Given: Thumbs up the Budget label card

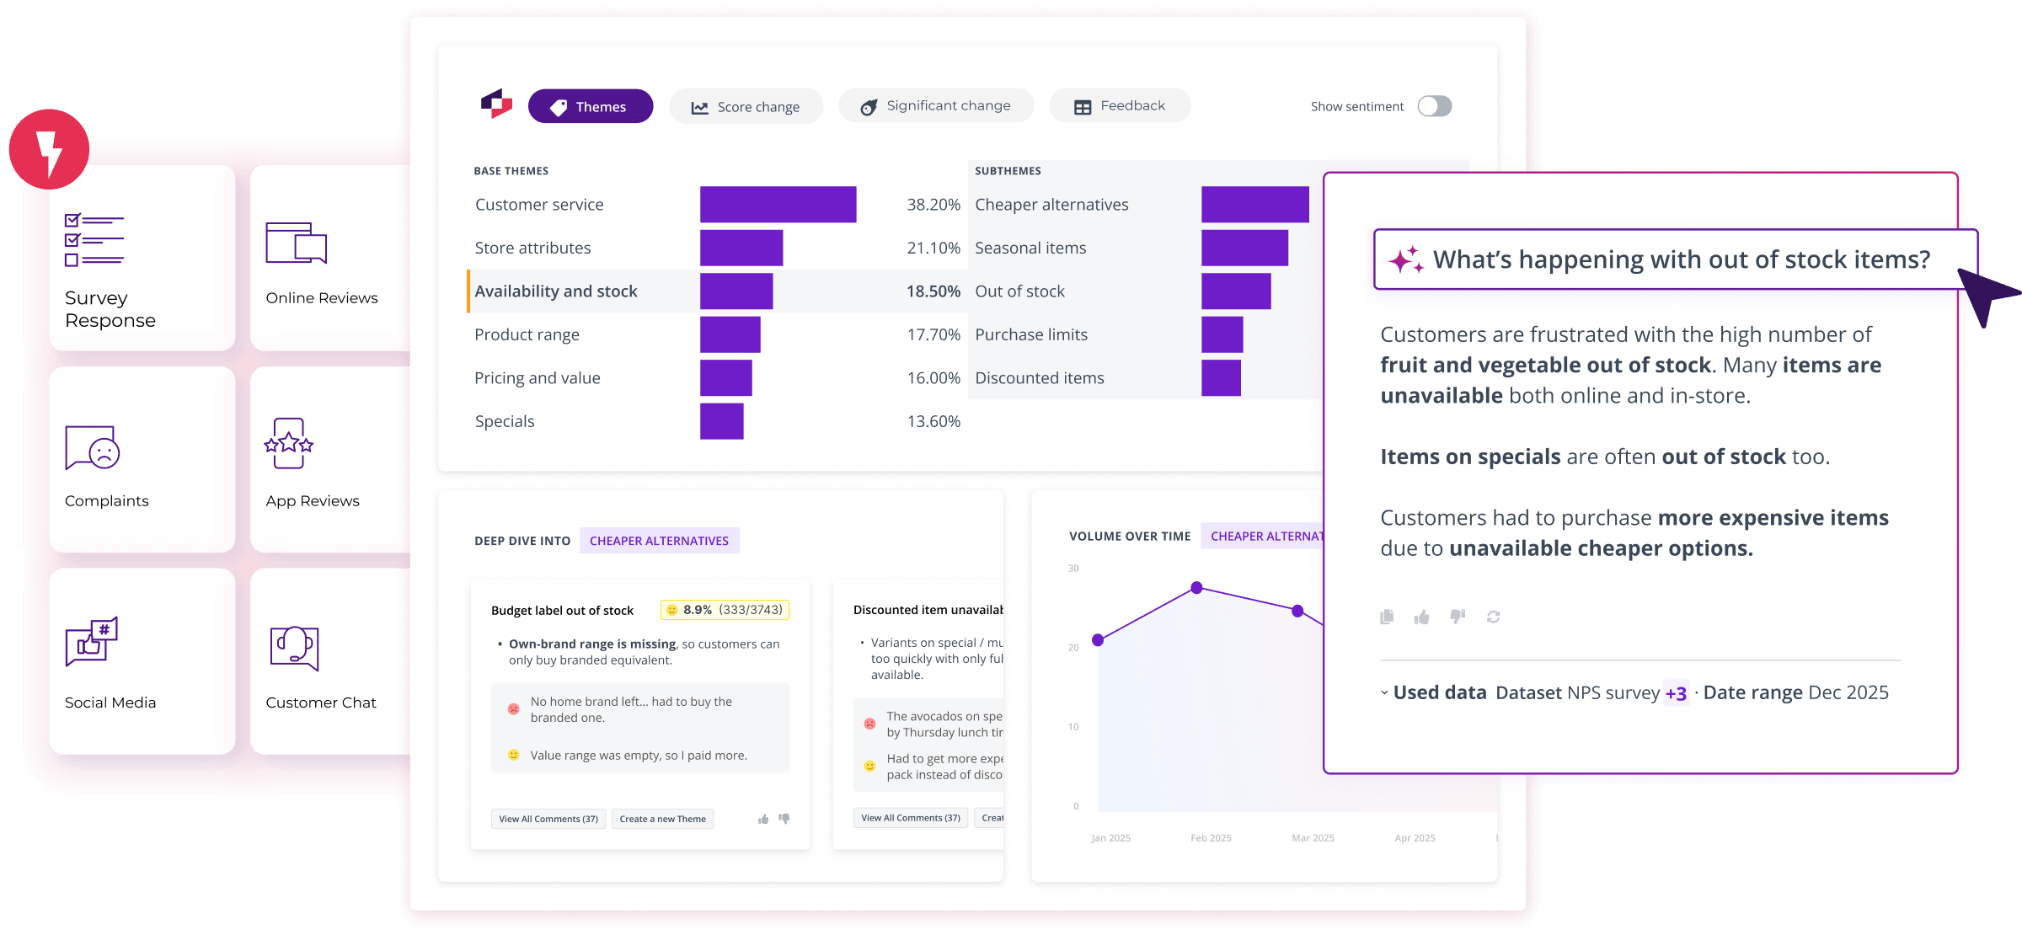Looking at the screenshot, I should point(763,819).
